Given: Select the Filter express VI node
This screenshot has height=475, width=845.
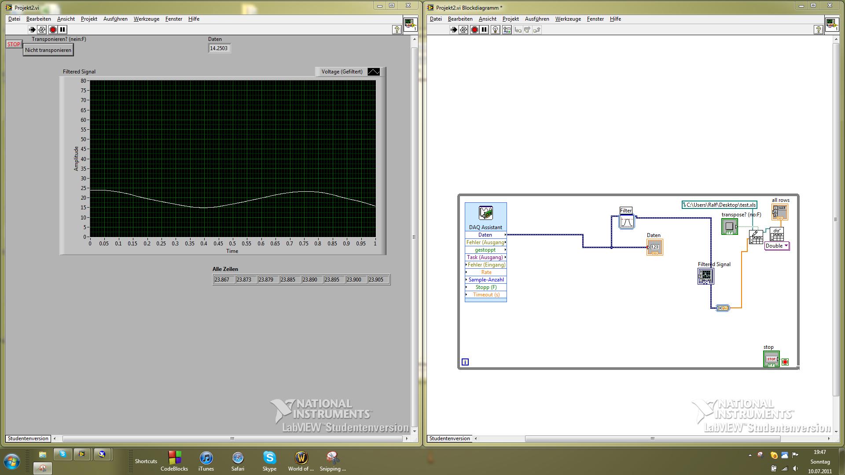Looking at the screenshot, I should point(626,222).
